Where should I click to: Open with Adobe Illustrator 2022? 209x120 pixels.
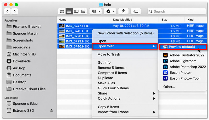184,55
